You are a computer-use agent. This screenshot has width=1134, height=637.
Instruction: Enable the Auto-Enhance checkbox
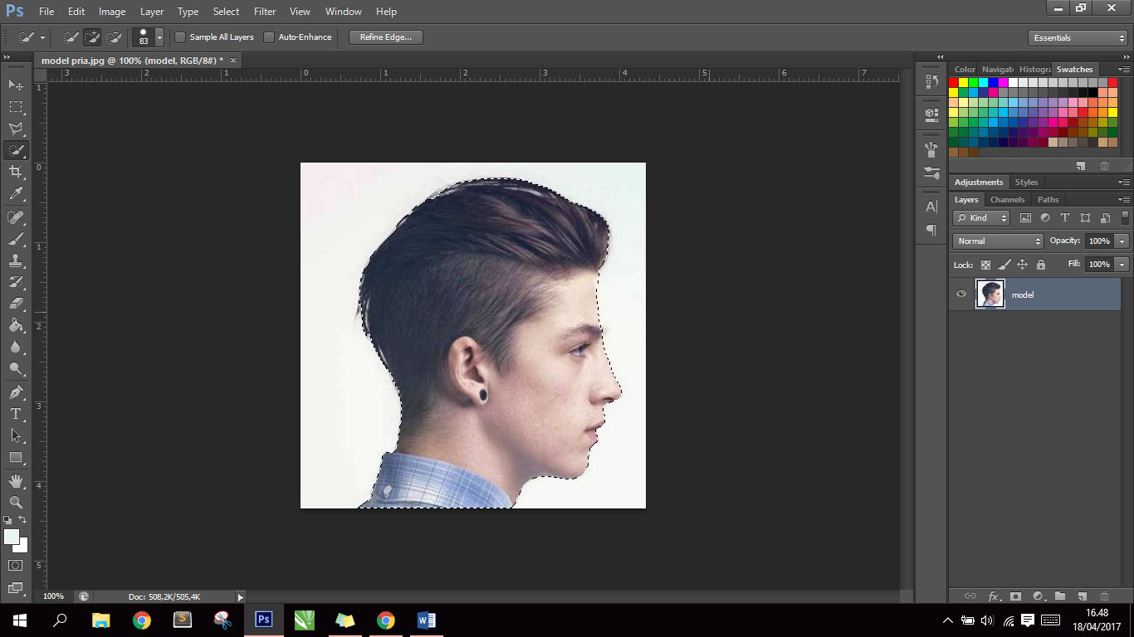coord(268,36)
